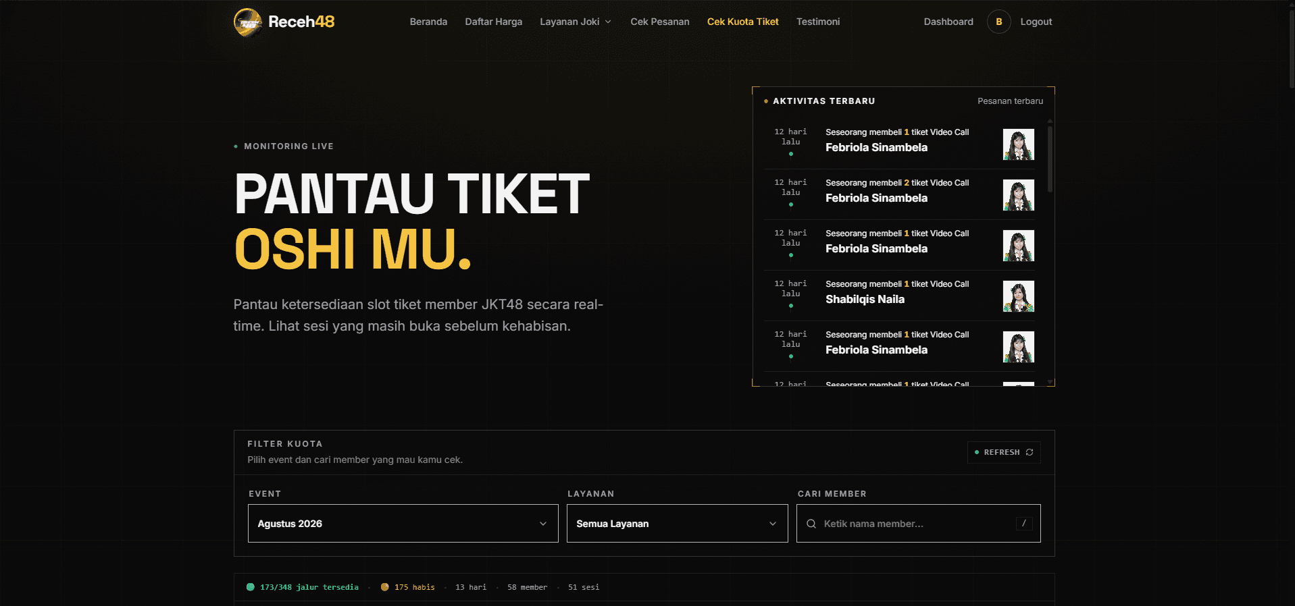Click the search magnifier icon in Cari Member
Viewport: 1295px width, 606px height.
(x=811, y=524)
